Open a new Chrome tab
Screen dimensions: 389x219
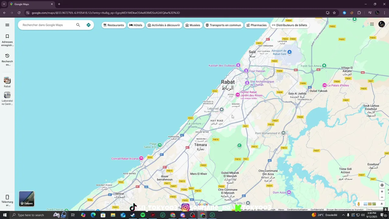(59, 4)
